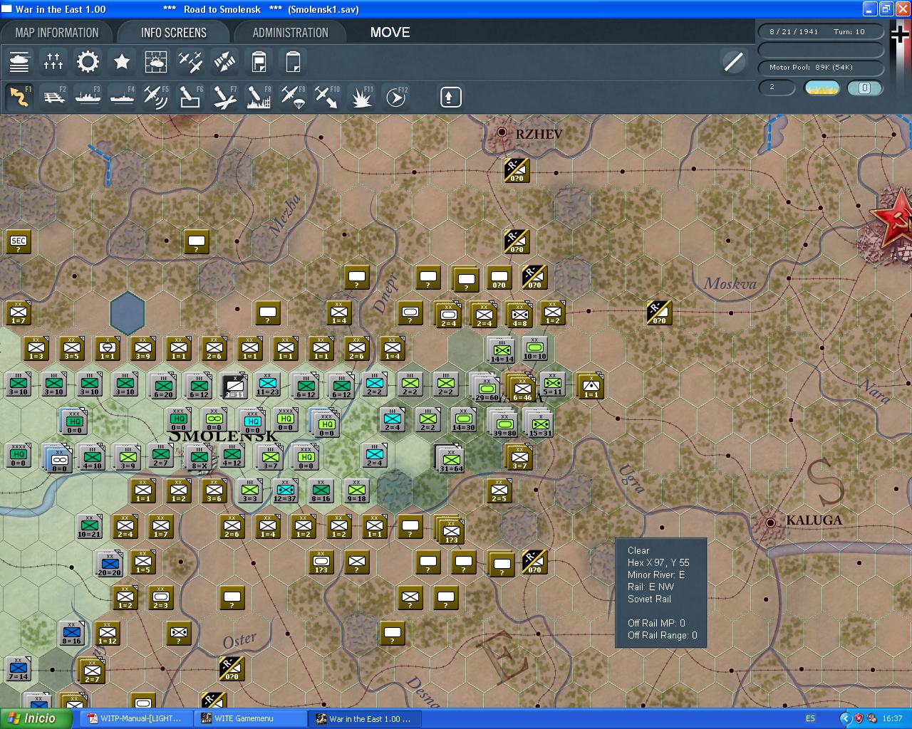912x729 pixels.
Task: Select the blue 7=14 unit counter
Action: [19, 669]
